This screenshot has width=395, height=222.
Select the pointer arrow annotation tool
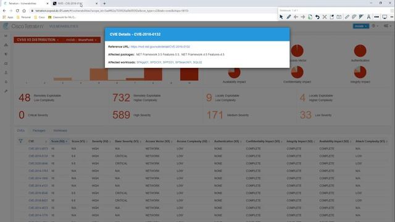point(281,17)
